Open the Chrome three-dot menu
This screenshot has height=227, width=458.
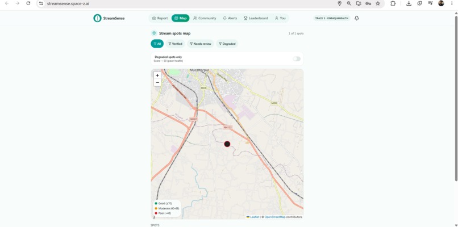(452, 3)
